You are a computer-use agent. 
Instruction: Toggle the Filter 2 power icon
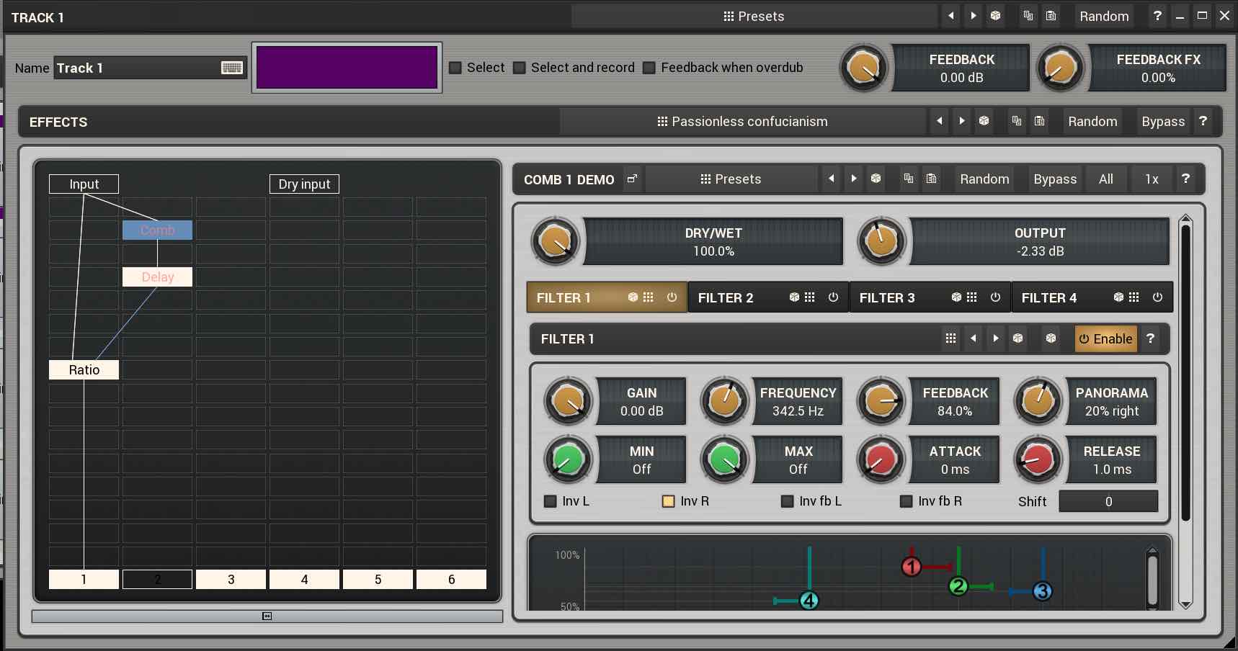(833, 297)
